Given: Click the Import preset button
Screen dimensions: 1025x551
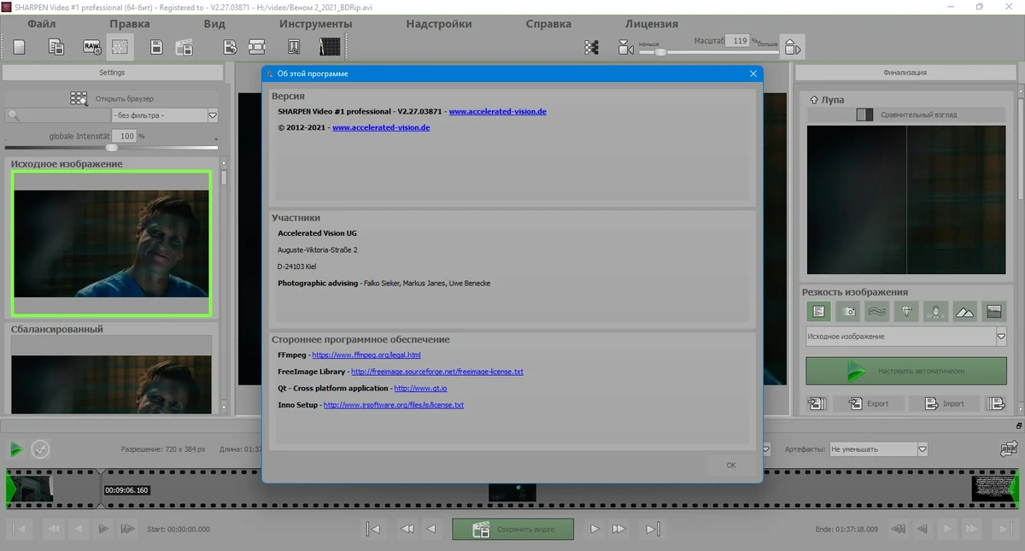Looking at the screenshot, I should tap(944, 403).
